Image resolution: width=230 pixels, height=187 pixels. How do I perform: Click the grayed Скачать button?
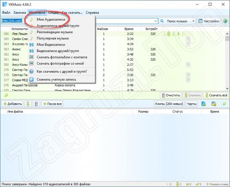192,95
